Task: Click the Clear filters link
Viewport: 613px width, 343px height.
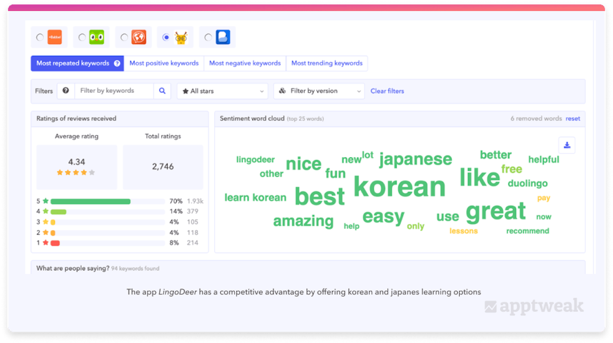Action: click(x=387, y=91)
